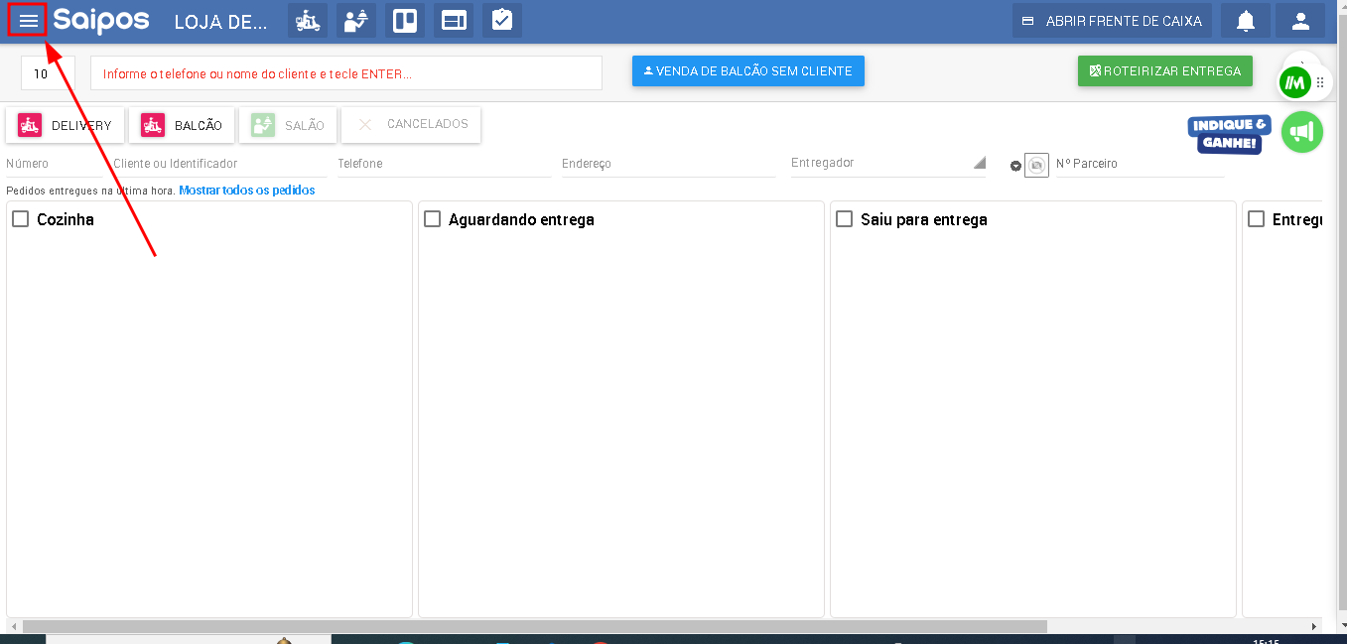Check the Cozinha column checkbox
The height and width of the screenshot is (644, 1347).
(x=20, y=219)
